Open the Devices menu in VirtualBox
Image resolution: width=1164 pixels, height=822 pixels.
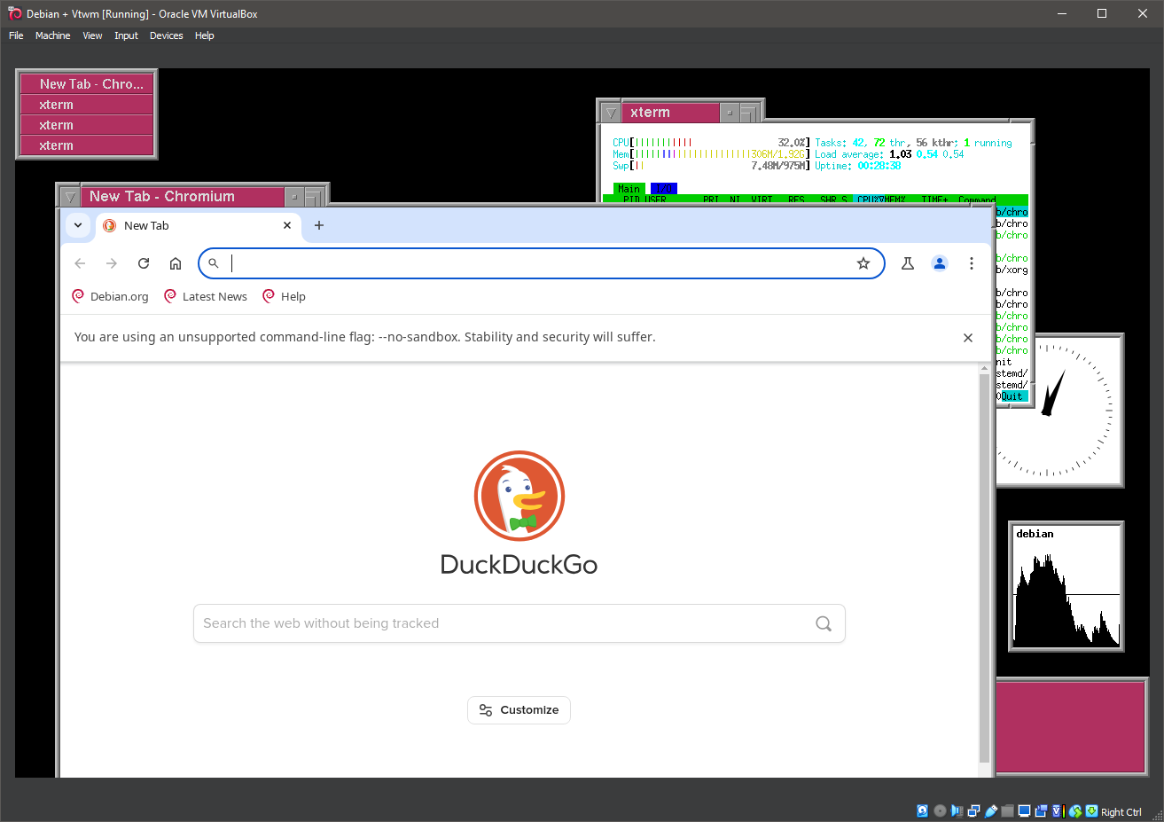coord(166,35)
